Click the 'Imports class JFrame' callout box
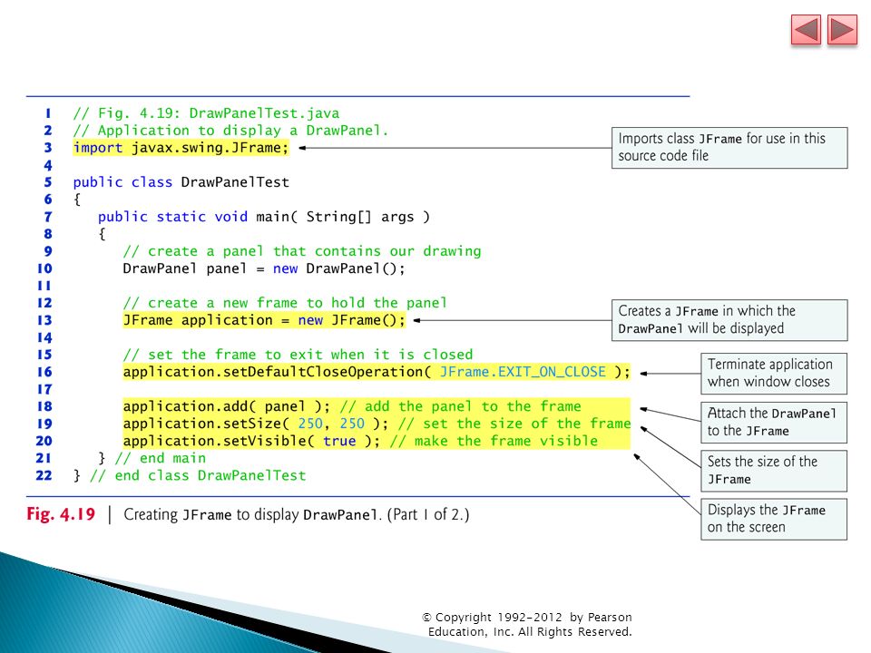The height and width of the screenshot is (653, 871). (729, 148)
